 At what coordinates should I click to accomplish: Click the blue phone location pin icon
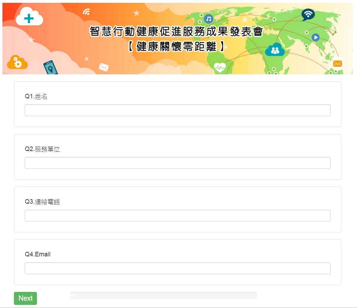[x=51, y=67]
